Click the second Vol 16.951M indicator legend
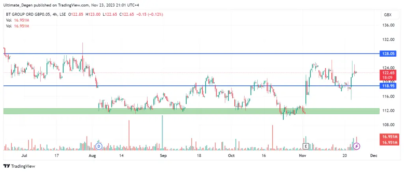This screenshot has height=172, width=404. (x=17, y=26)
